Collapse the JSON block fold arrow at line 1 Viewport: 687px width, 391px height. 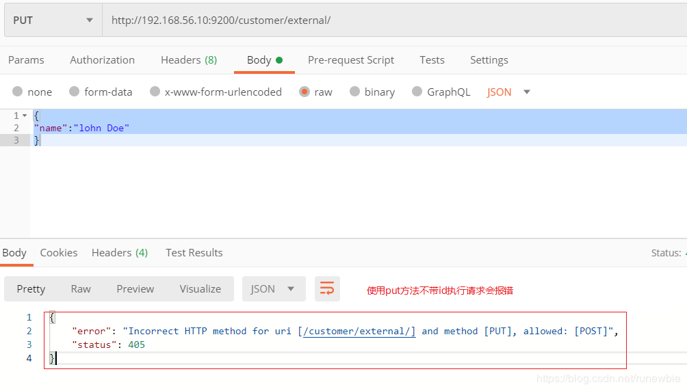click(25, 116)
